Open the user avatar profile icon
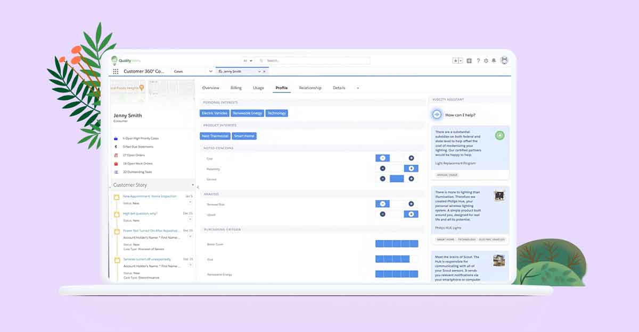Viewport: 639px width, 332px height. tap(504, 61)
